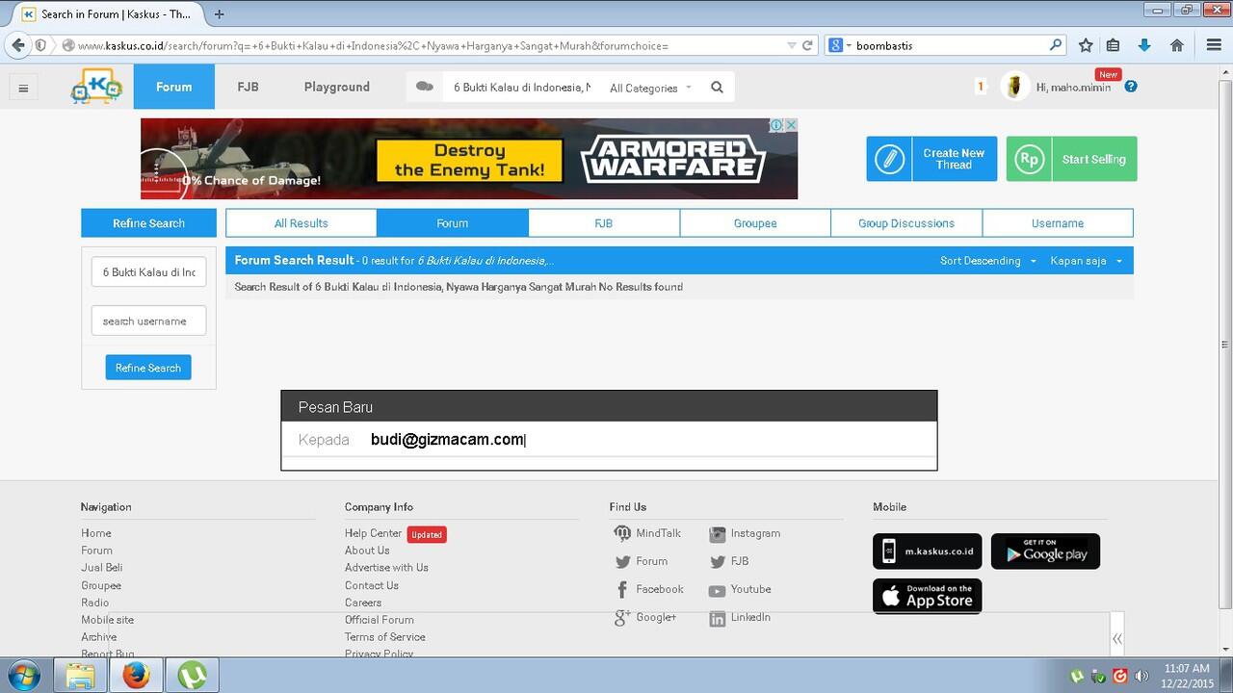Image resolution: width=1233 pixels, height=693 pixels.
Task: Switch to Group Discussions tab
Action: (x=906, y=223)
